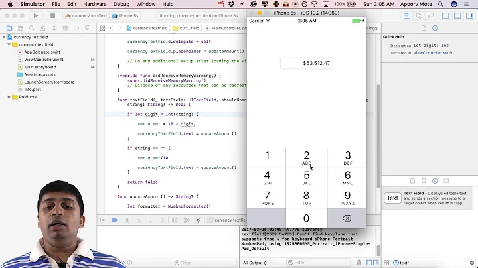Viewport: 478px width, 268px height.
Task: Switch library to icon grid view
Action: [386, 263]
